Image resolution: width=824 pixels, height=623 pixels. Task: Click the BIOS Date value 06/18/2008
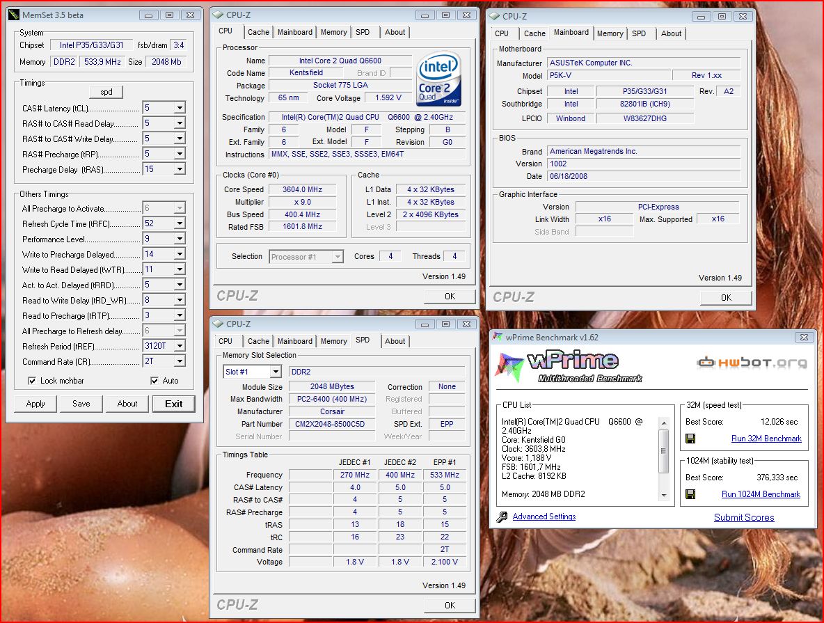644,177
